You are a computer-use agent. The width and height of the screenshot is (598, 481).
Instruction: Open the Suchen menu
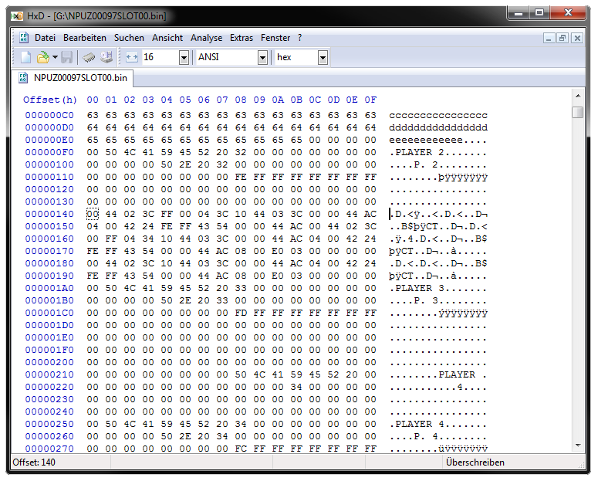tap(129, 38)
